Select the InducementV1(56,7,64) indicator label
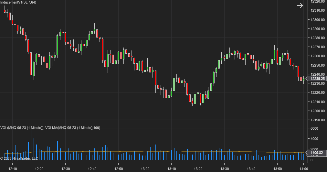The width and height of the screenshot is (327, 172). [x=18, y=2]
